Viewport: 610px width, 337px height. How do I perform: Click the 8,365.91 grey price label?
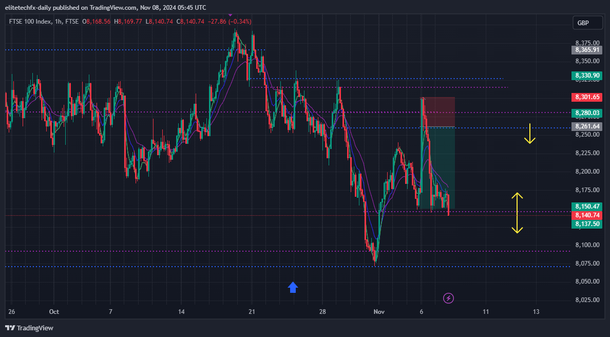pyautogui.click(x=587, y=50)
